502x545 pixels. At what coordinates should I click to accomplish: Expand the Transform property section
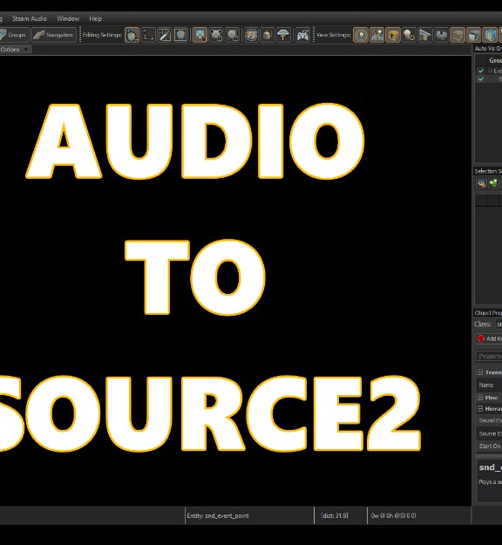pyautogui.click(x=480, y=372)
